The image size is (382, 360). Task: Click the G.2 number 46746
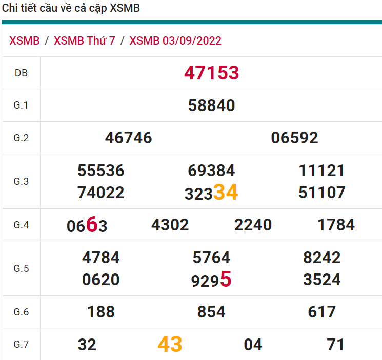[129, 138]
